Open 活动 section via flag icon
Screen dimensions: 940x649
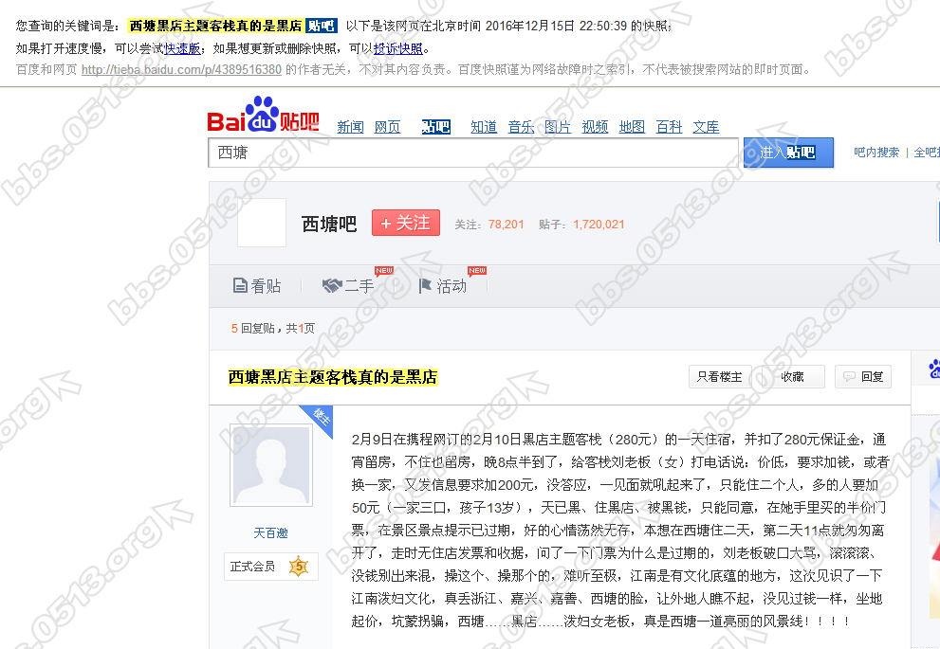tap(427, 286)
